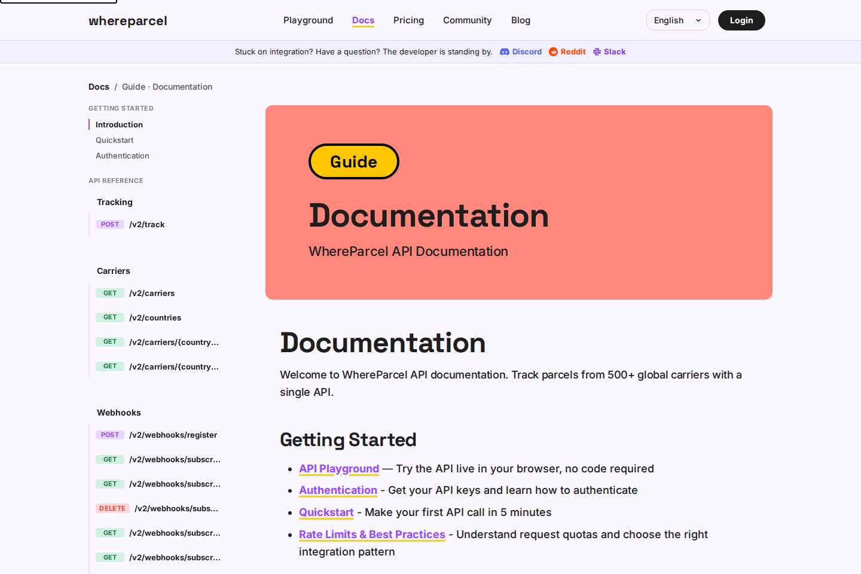Click the Slack text link
861x574 pixels.
coord(615,52)
